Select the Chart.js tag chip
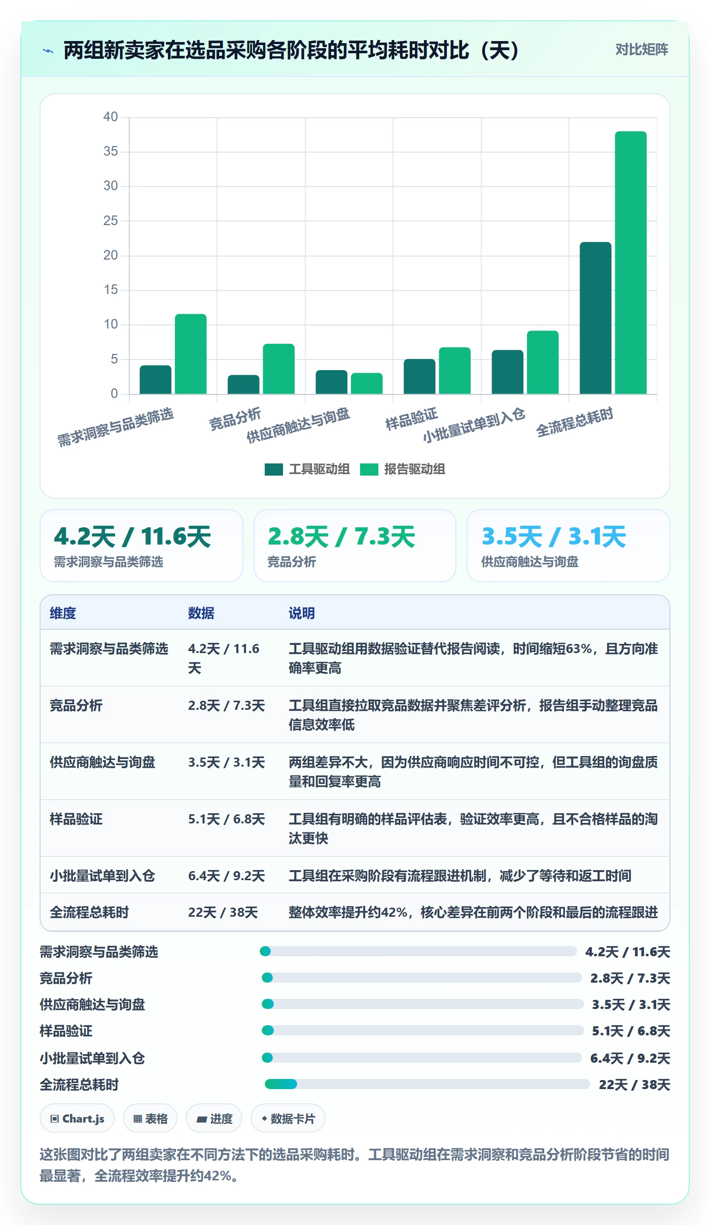710x1225 pixels. click(x=77, y=1118)
